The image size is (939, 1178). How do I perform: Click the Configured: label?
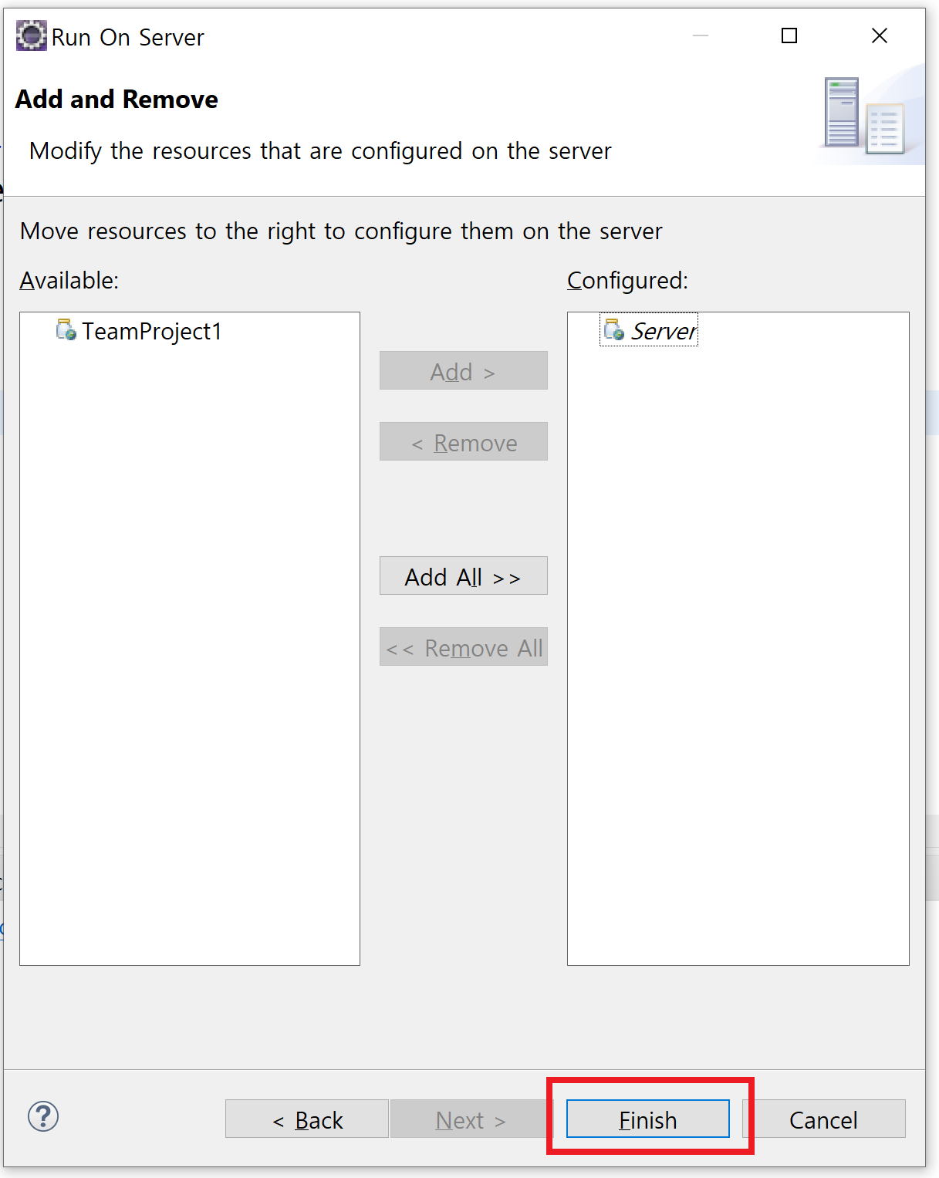click(627, 280)
